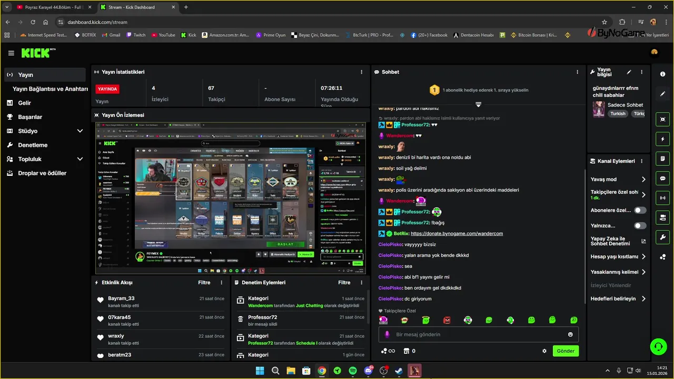This screenshot has width=674, height=379.
Task: Expand the Topluluk sidebar section
Action: click(x=80, y=159)
